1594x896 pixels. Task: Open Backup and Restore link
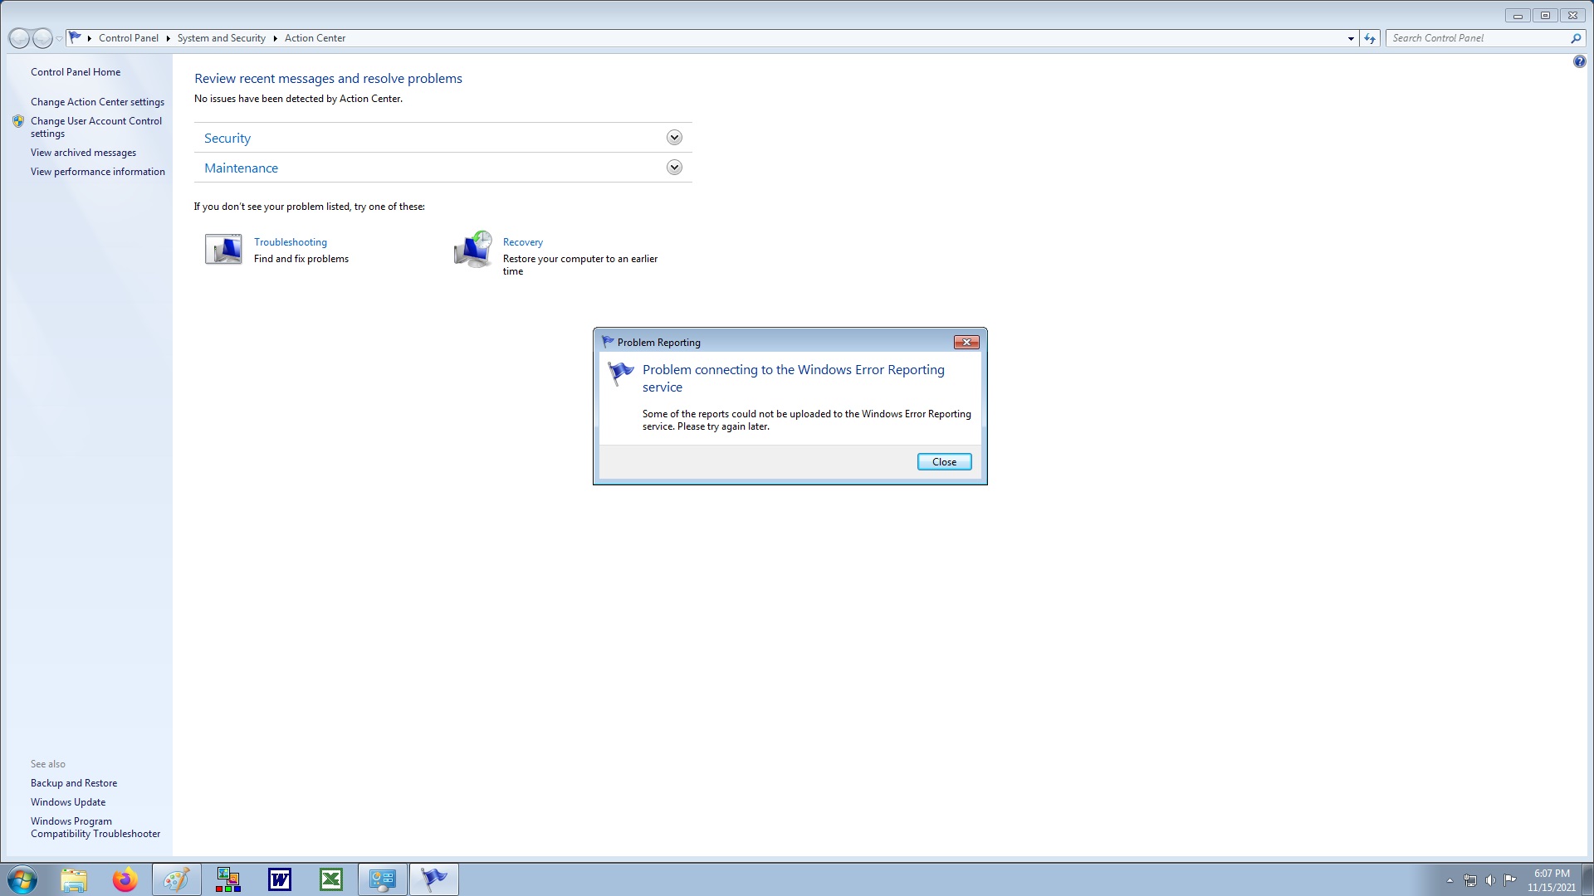pyautogui.click(x=74, y=783)
